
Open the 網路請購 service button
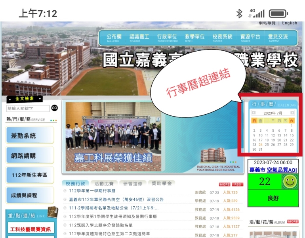point(30,155)
